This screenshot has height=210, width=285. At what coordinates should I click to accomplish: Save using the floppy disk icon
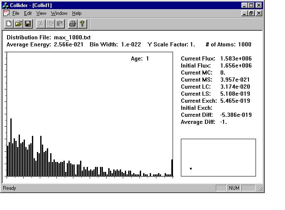click(x=28, y=24)
